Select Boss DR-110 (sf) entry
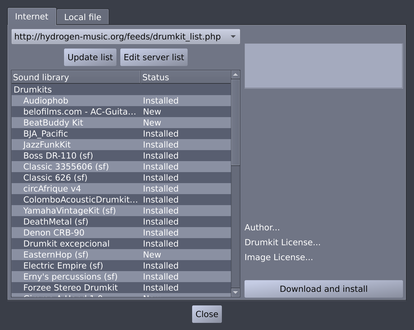 (x=58, y=156)
